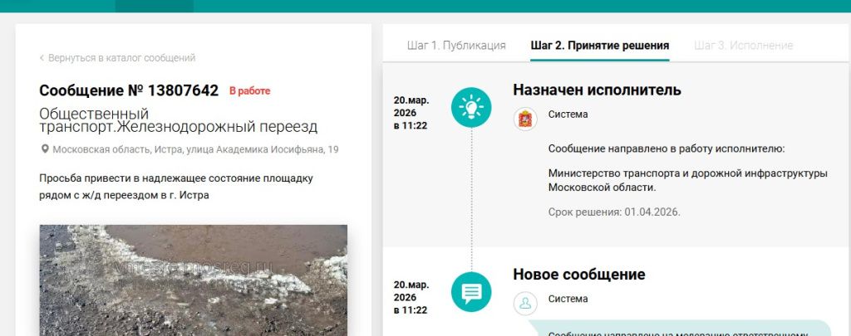Click message number 13807642 heading
Screen dimensions: 851x336
click(x=129, y=90)
